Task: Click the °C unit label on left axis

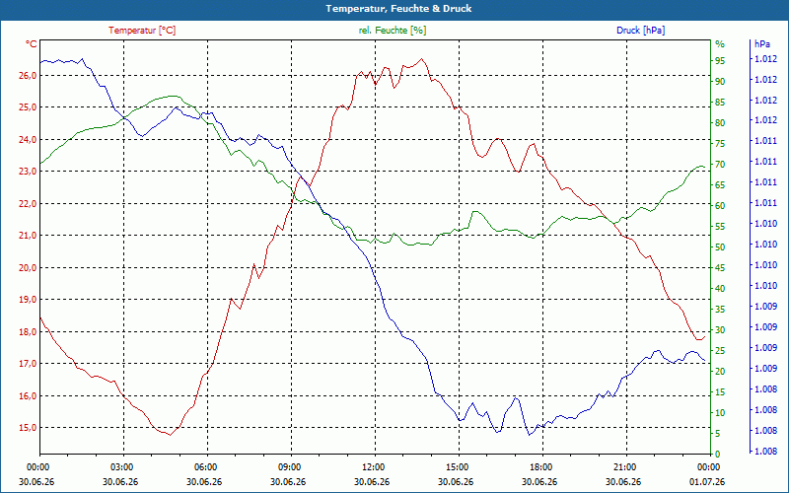Action: pos(32,44)
